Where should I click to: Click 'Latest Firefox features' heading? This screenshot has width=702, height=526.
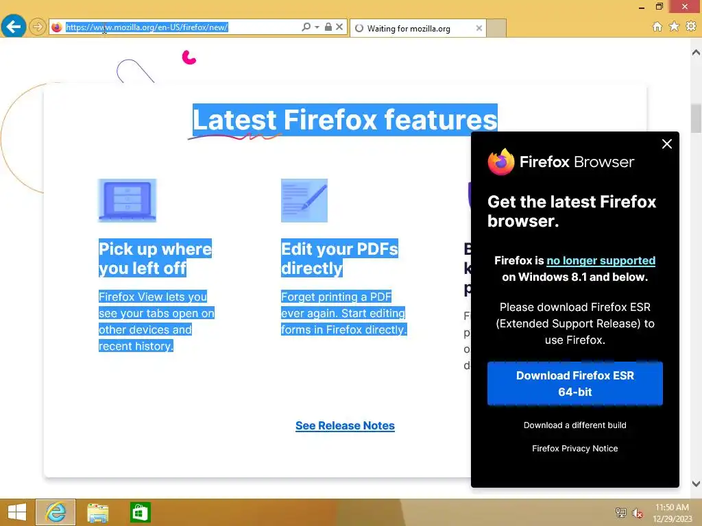[x=345, y=119]
